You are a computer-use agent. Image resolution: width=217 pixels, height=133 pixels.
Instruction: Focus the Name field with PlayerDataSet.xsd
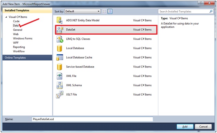pyautogui.click(x=93, y=119)
